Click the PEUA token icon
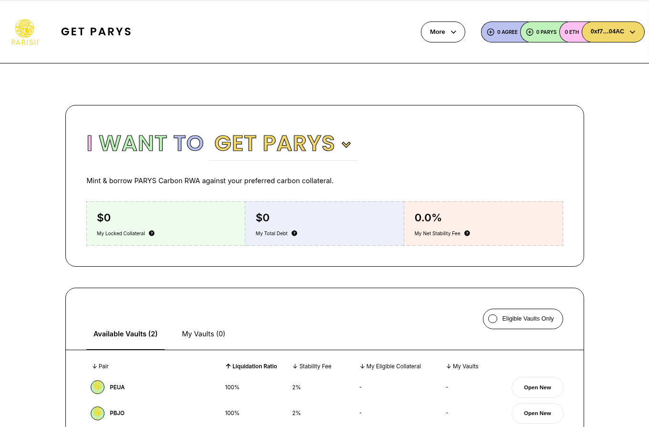The height and width of the screenshot is (427, 649). (97, 387)
